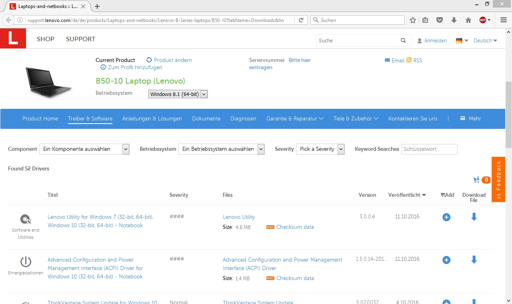
Task: Open Firefox home page icon
Action: pos(468,20)
